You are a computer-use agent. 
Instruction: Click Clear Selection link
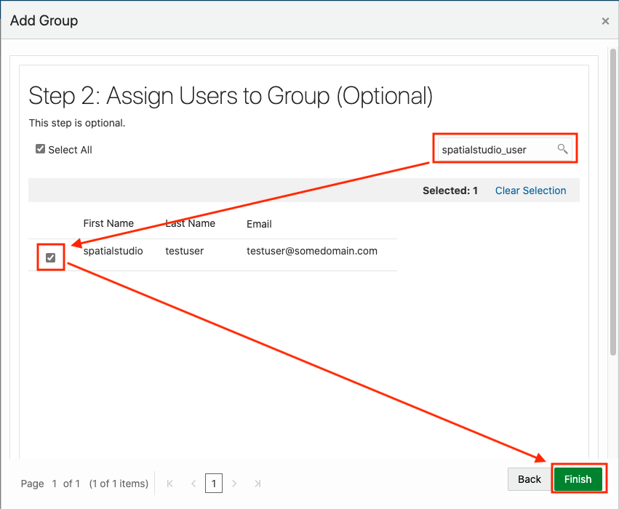(x=530, y=191)
